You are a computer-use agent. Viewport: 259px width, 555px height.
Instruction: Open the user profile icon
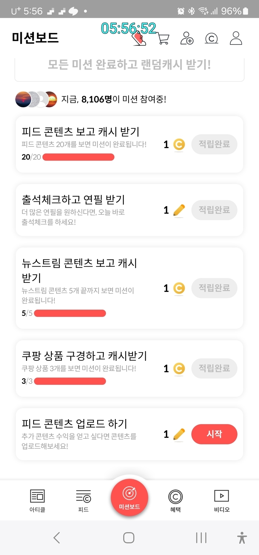pos(236,38)
